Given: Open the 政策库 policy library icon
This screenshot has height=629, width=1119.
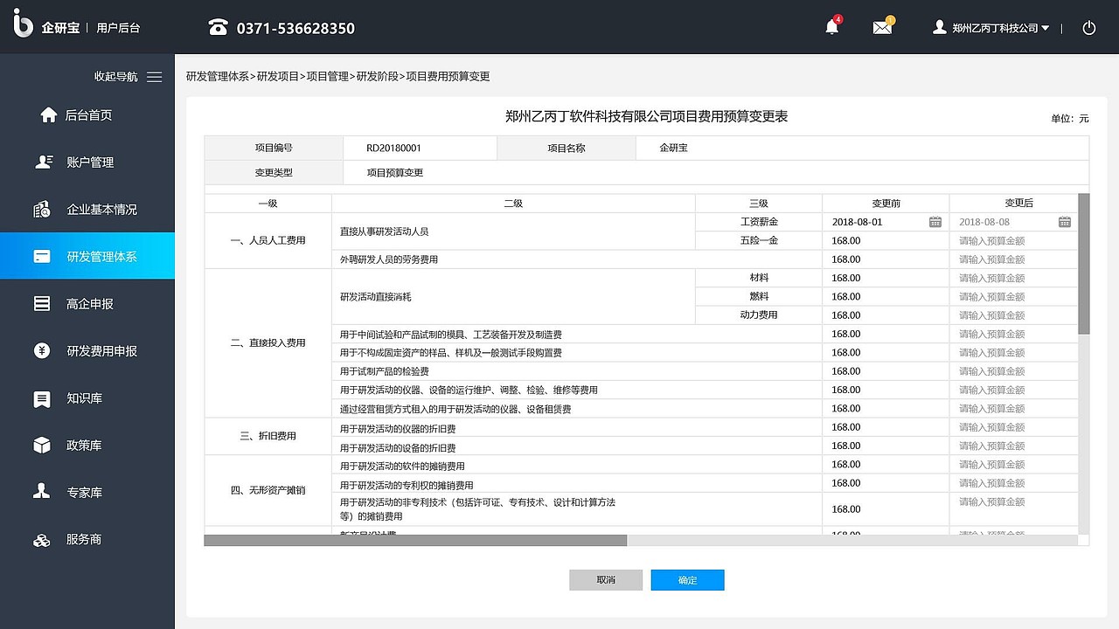Looking at the screenshot, I should coord(41,445).
